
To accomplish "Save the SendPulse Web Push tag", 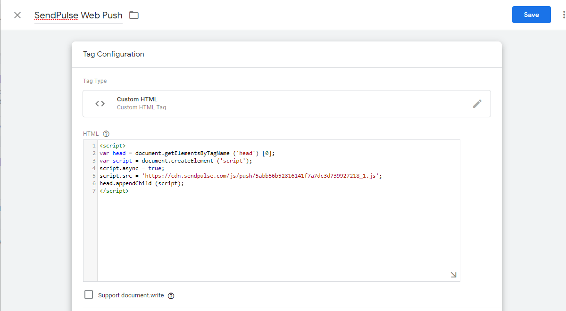I will (x=531, y=15).
